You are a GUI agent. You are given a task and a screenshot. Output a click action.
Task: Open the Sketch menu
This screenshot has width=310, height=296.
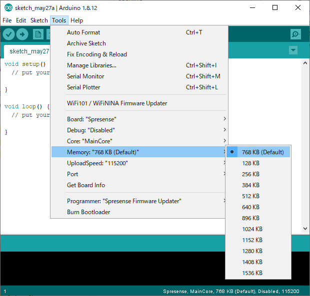pyautogui.click(x=39, y=20)
